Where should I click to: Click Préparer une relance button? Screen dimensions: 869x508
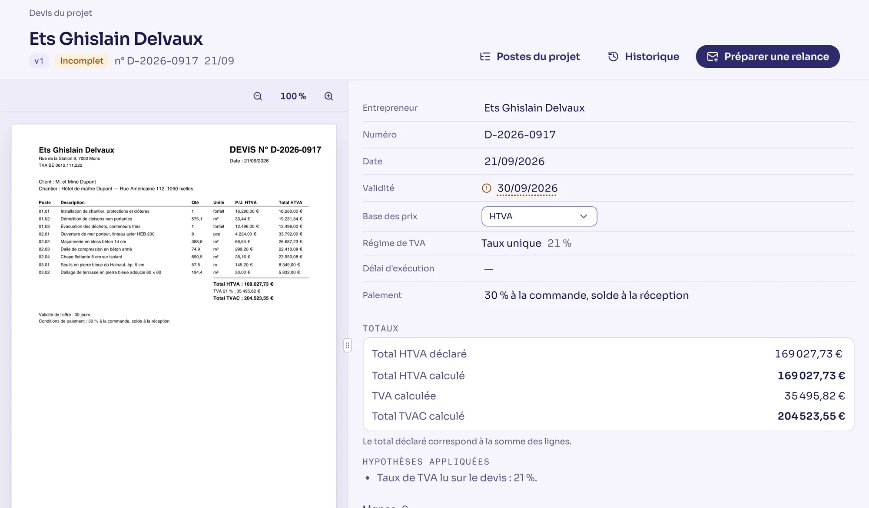tap(768, 56)
